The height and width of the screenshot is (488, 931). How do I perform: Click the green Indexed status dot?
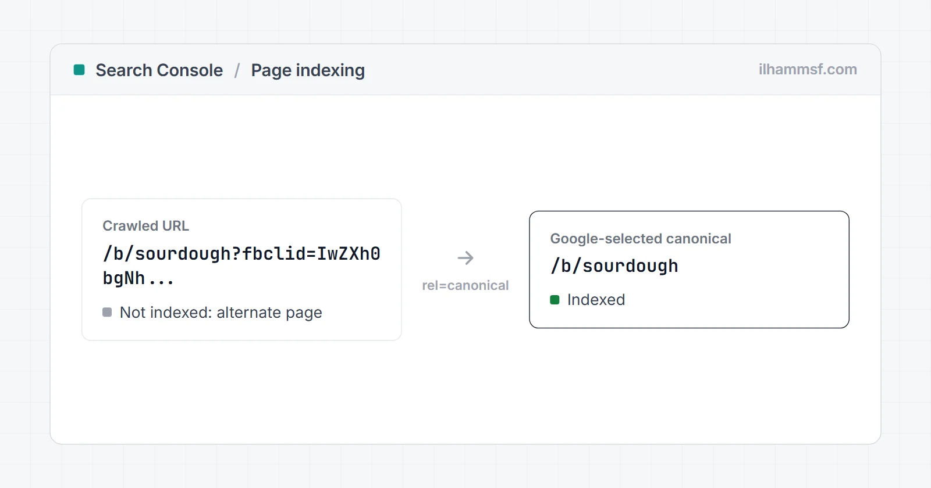[x=555, y=300]
